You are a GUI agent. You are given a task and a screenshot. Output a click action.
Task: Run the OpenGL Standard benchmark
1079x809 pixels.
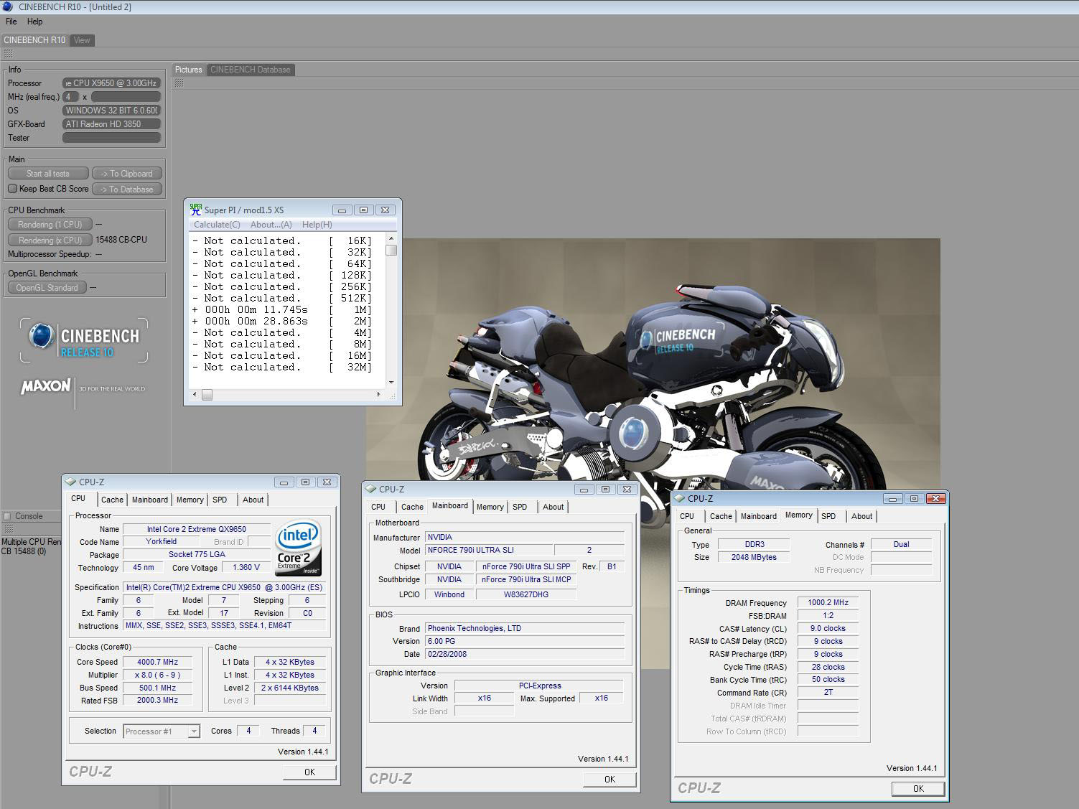tap(47, 288)
